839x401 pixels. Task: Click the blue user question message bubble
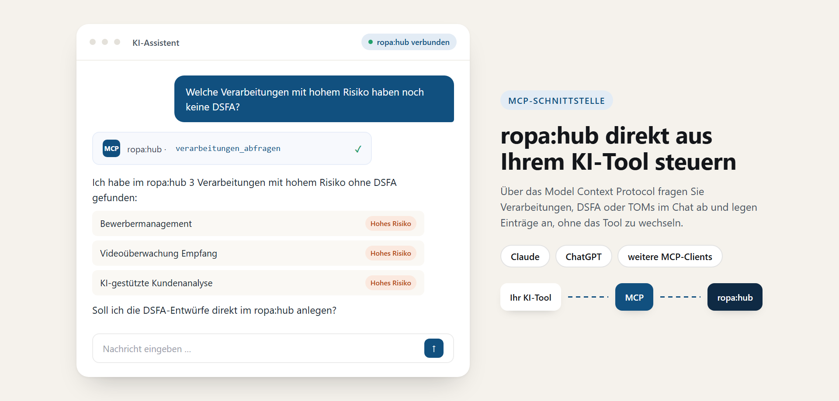click(x=314, y=99)
